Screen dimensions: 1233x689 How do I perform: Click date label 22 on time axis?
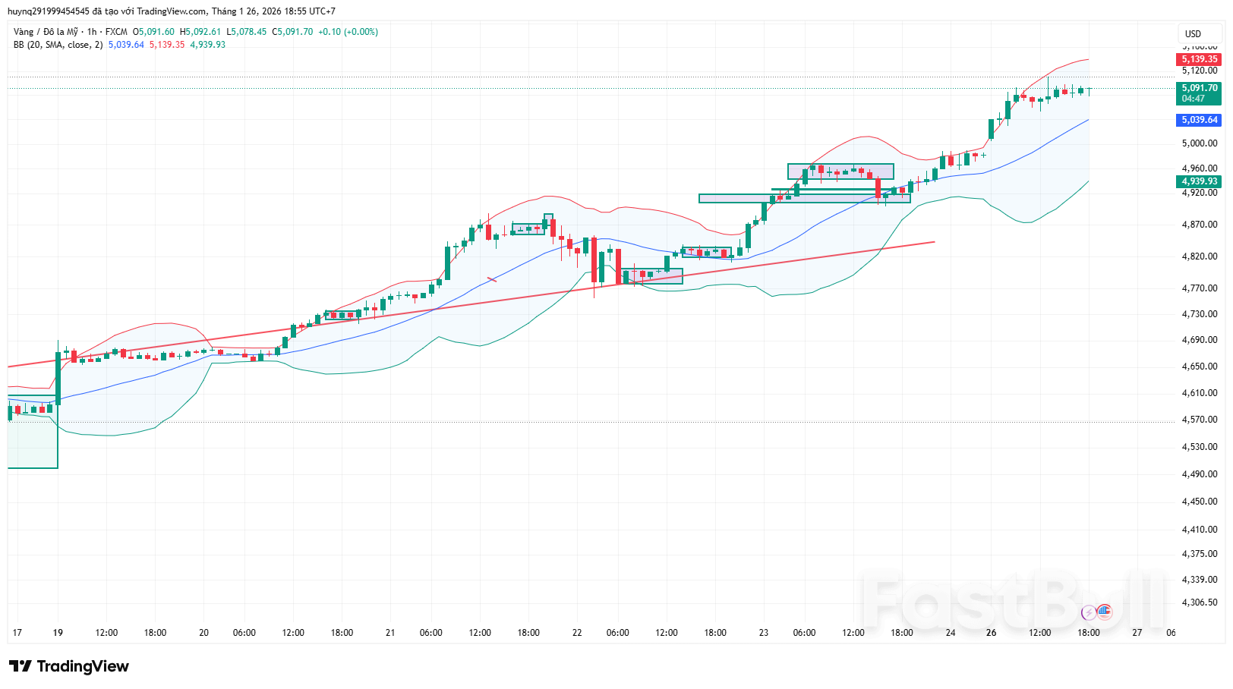(577, 633)
